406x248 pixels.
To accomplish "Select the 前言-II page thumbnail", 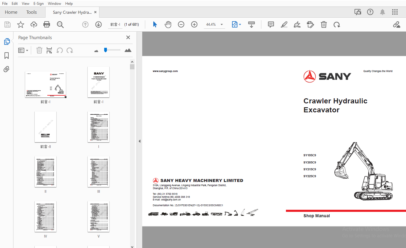I will 46,127.
